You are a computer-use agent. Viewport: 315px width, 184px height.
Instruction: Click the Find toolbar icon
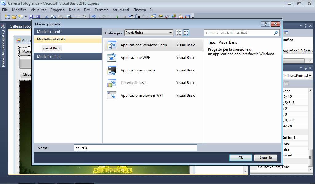69,17
